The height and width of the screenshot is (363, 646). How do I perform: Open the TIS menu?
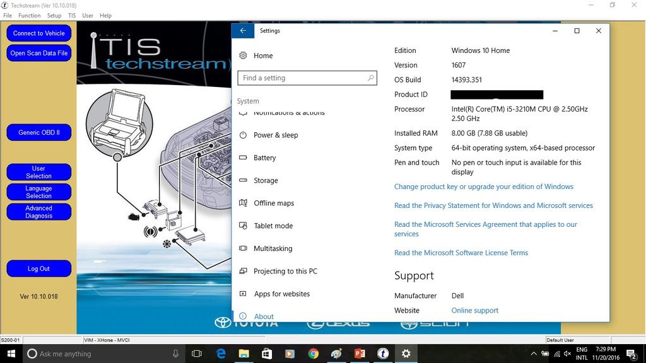[x=72, y=15]
